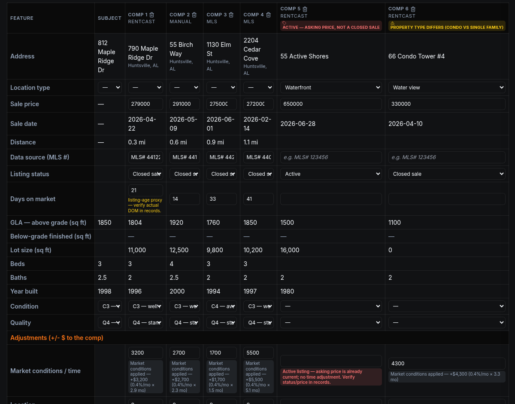Viewport: 515px width, 404px height.
Task: Click Comp 5 active listing no time adjustment note
Action: click(331, 377)
